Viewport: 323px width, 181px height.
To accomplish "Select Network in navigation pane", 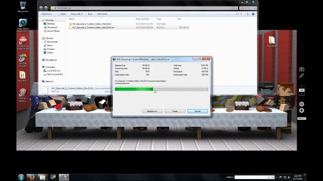I will [47, 81].
